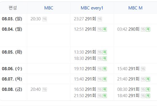Click the 21:50 broadcast time

[x=79, y=96]
